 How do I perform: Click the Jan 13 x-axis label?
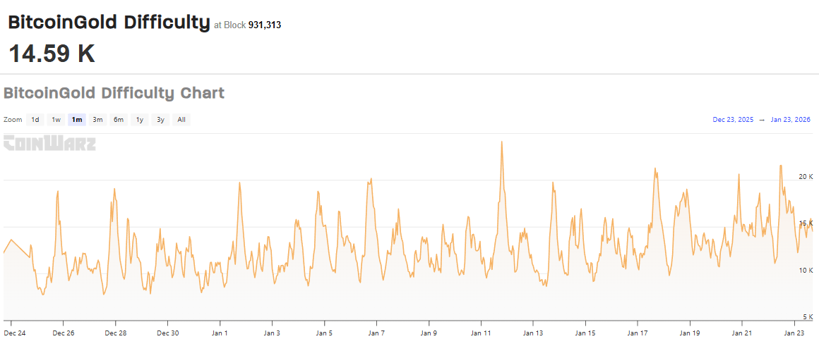(x=533, y=333)
